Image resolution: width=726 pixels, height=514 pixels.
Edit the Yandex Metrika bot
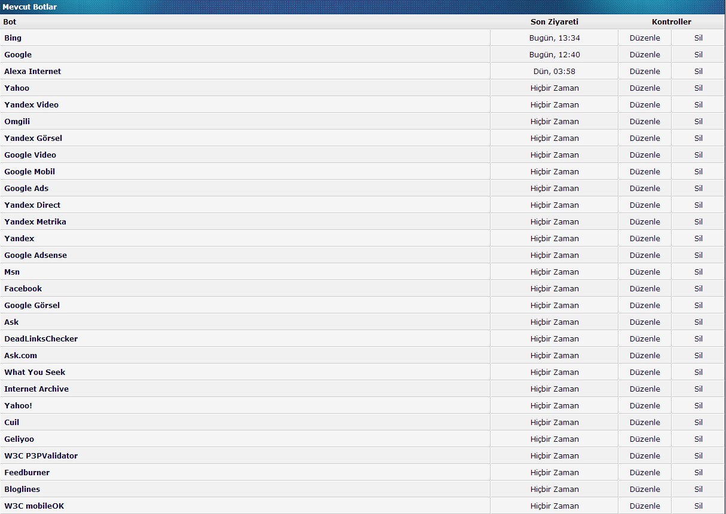click(x=645, y=221)
